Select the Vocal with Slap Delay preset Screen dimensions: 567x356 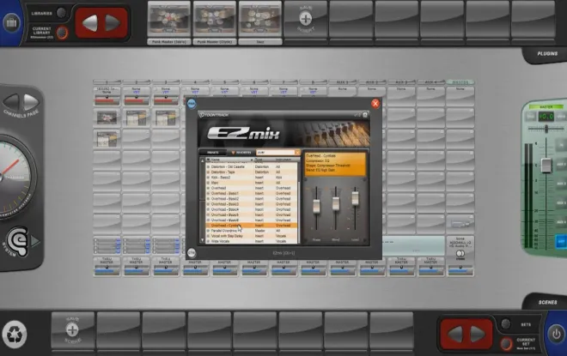[x=252, y=236]
